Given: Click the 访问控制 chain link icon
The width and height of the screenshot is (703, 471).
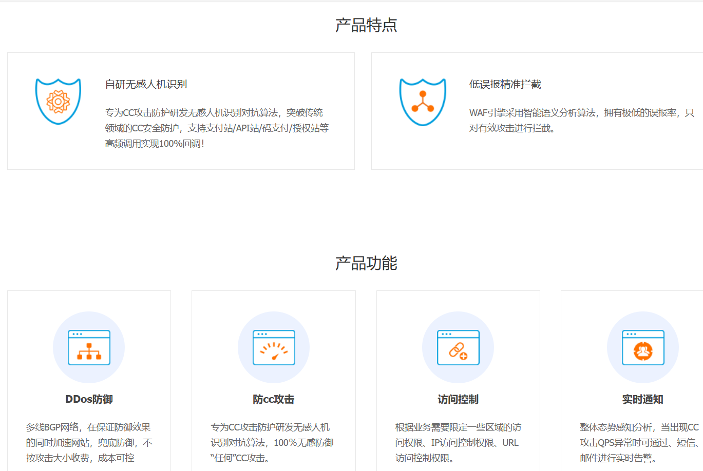Looking at the screenshot, I should tap(458, 347).
